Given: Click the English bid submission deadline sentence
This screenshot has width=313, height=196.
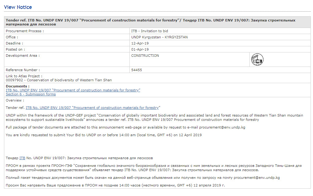Looking at the screenshot, I should click(104, 135).
